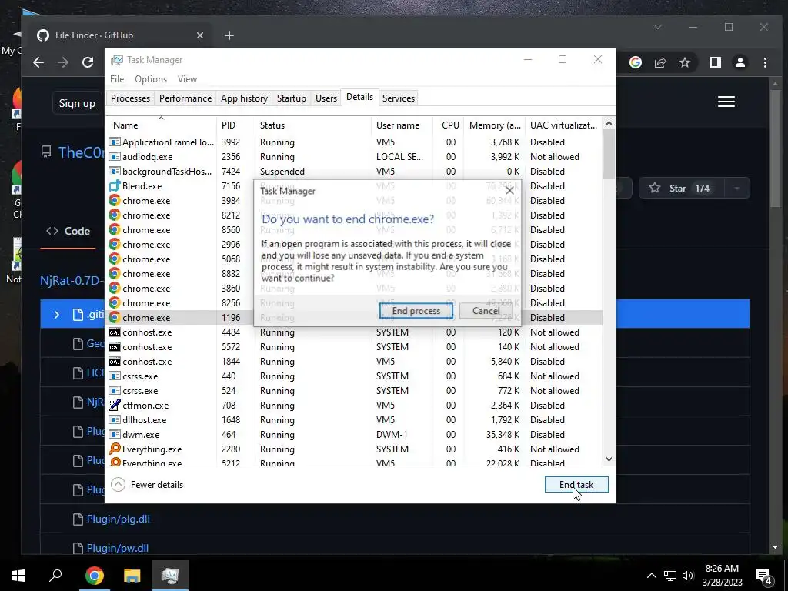This screenshot has width=788, height=591.
Task: Click scroll up arrow in process list
Action: click(609, 123)
